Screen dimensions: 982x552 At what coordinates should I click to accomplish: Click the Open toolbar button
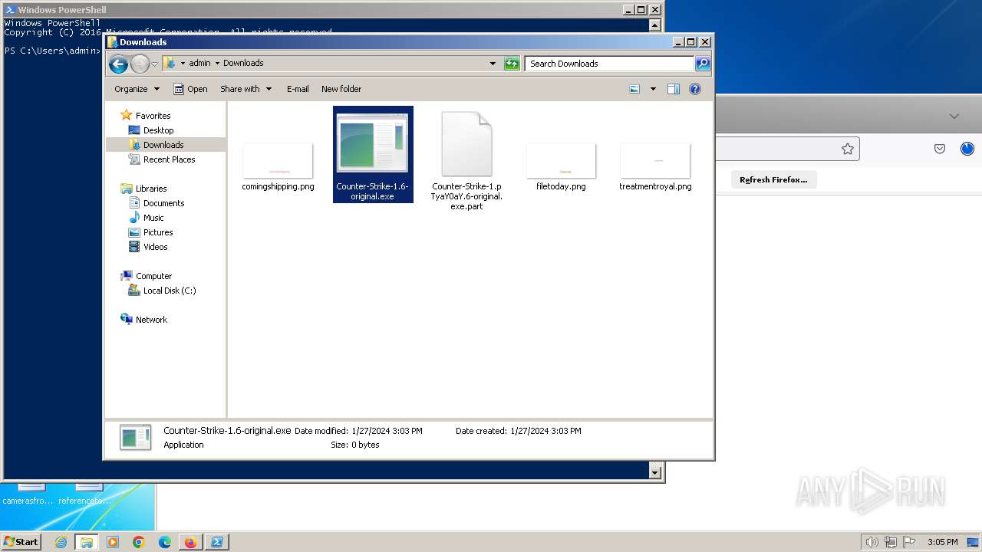[190, 89]
